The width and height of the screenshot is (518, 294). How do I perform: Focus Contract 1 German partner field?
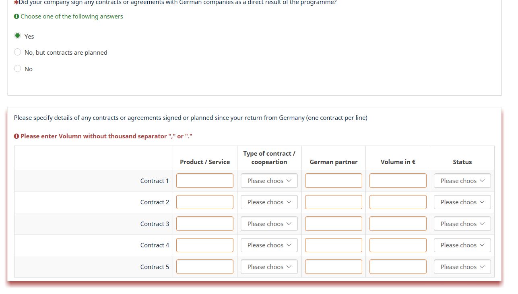333,181
